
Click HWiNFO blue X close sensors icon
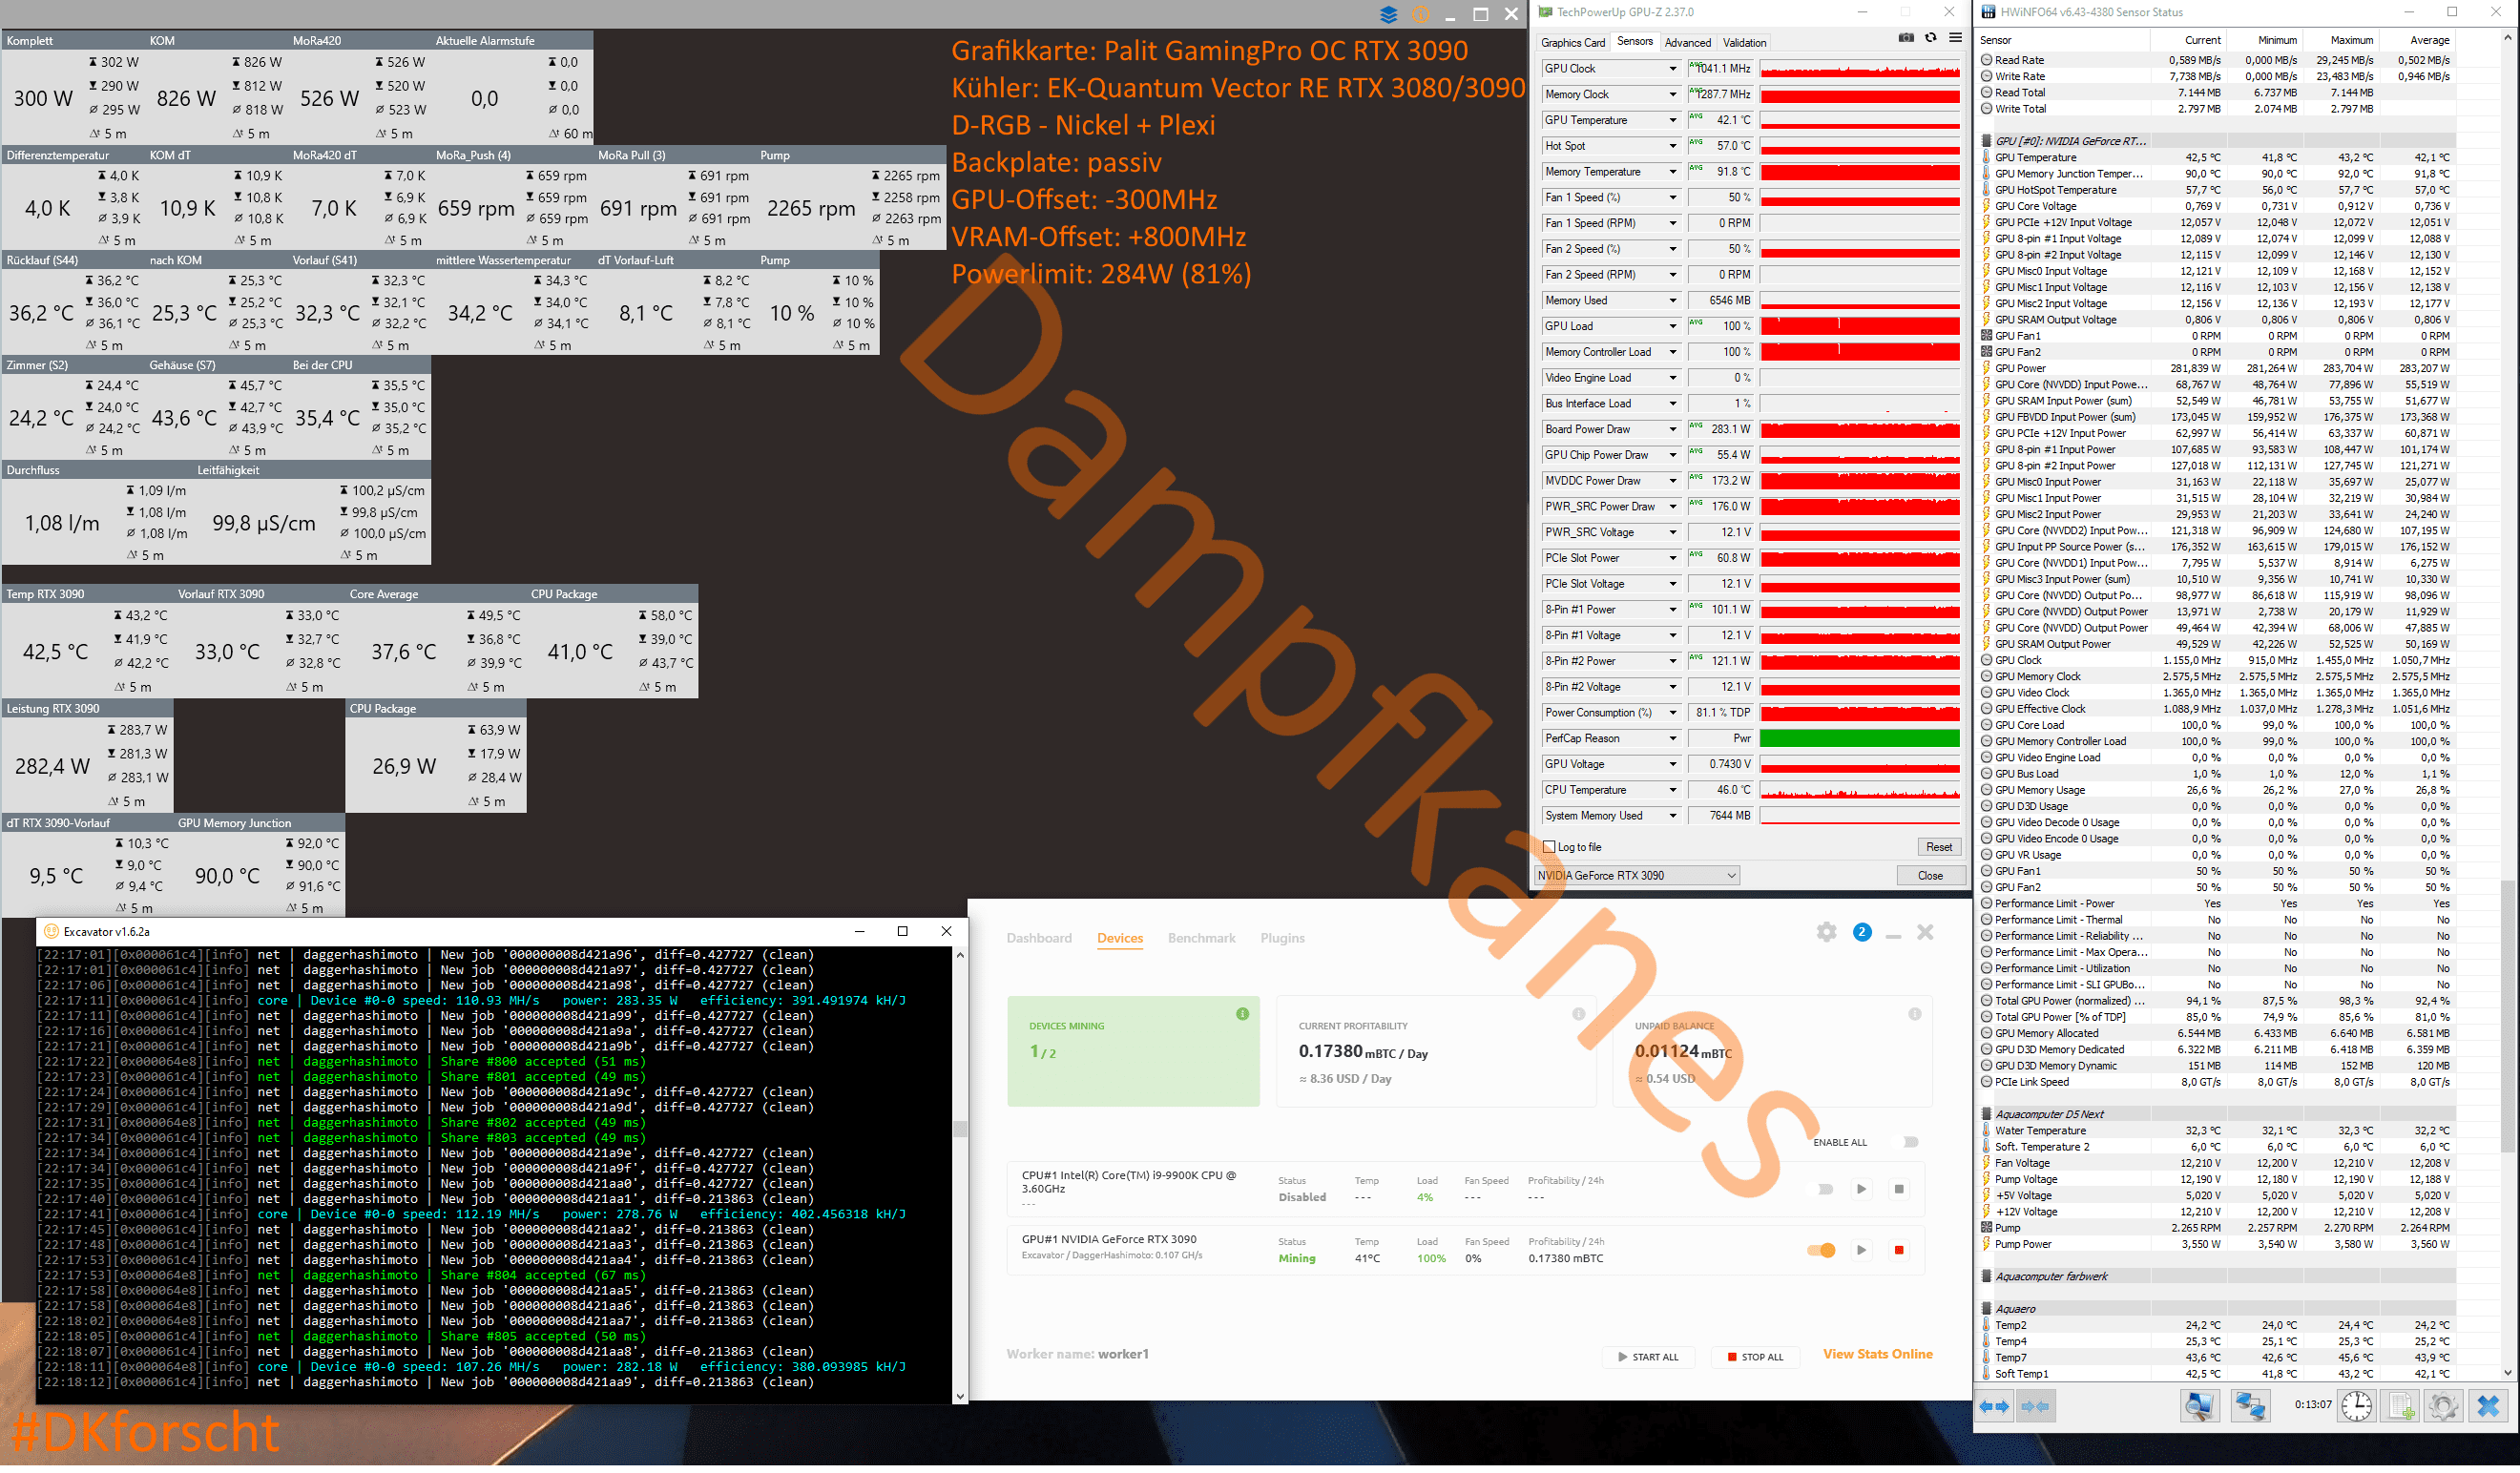click(x=2489, y=1406)
